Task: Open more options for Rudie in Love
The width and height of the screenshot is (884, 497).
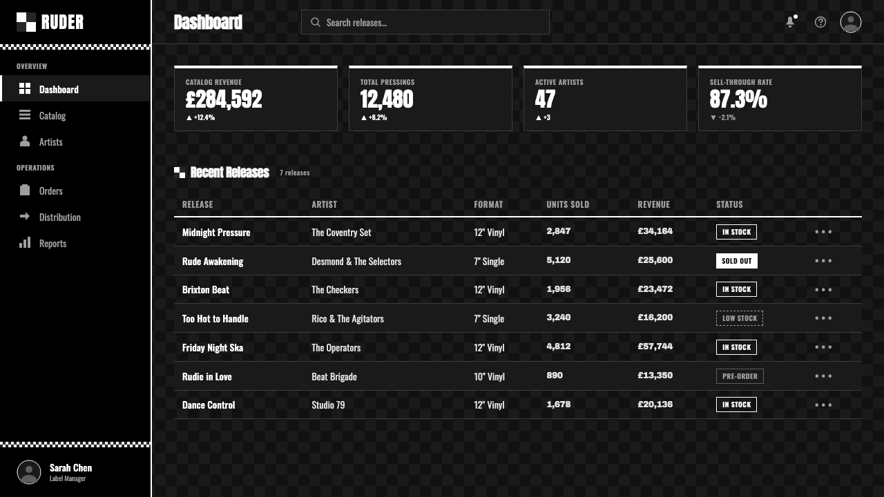Action: (823, 376)
